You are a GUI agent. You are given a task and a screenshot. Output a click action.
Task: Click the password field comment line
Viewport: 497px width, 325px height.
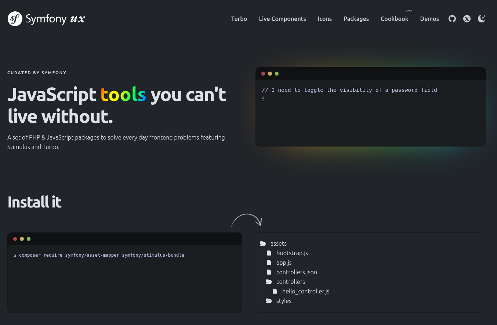(x=349, y=90)
